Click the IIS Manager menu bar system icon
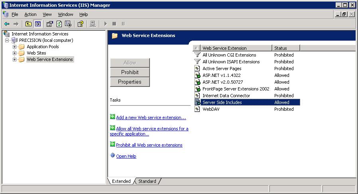358x194 pixels. click(x=6, y=14)
